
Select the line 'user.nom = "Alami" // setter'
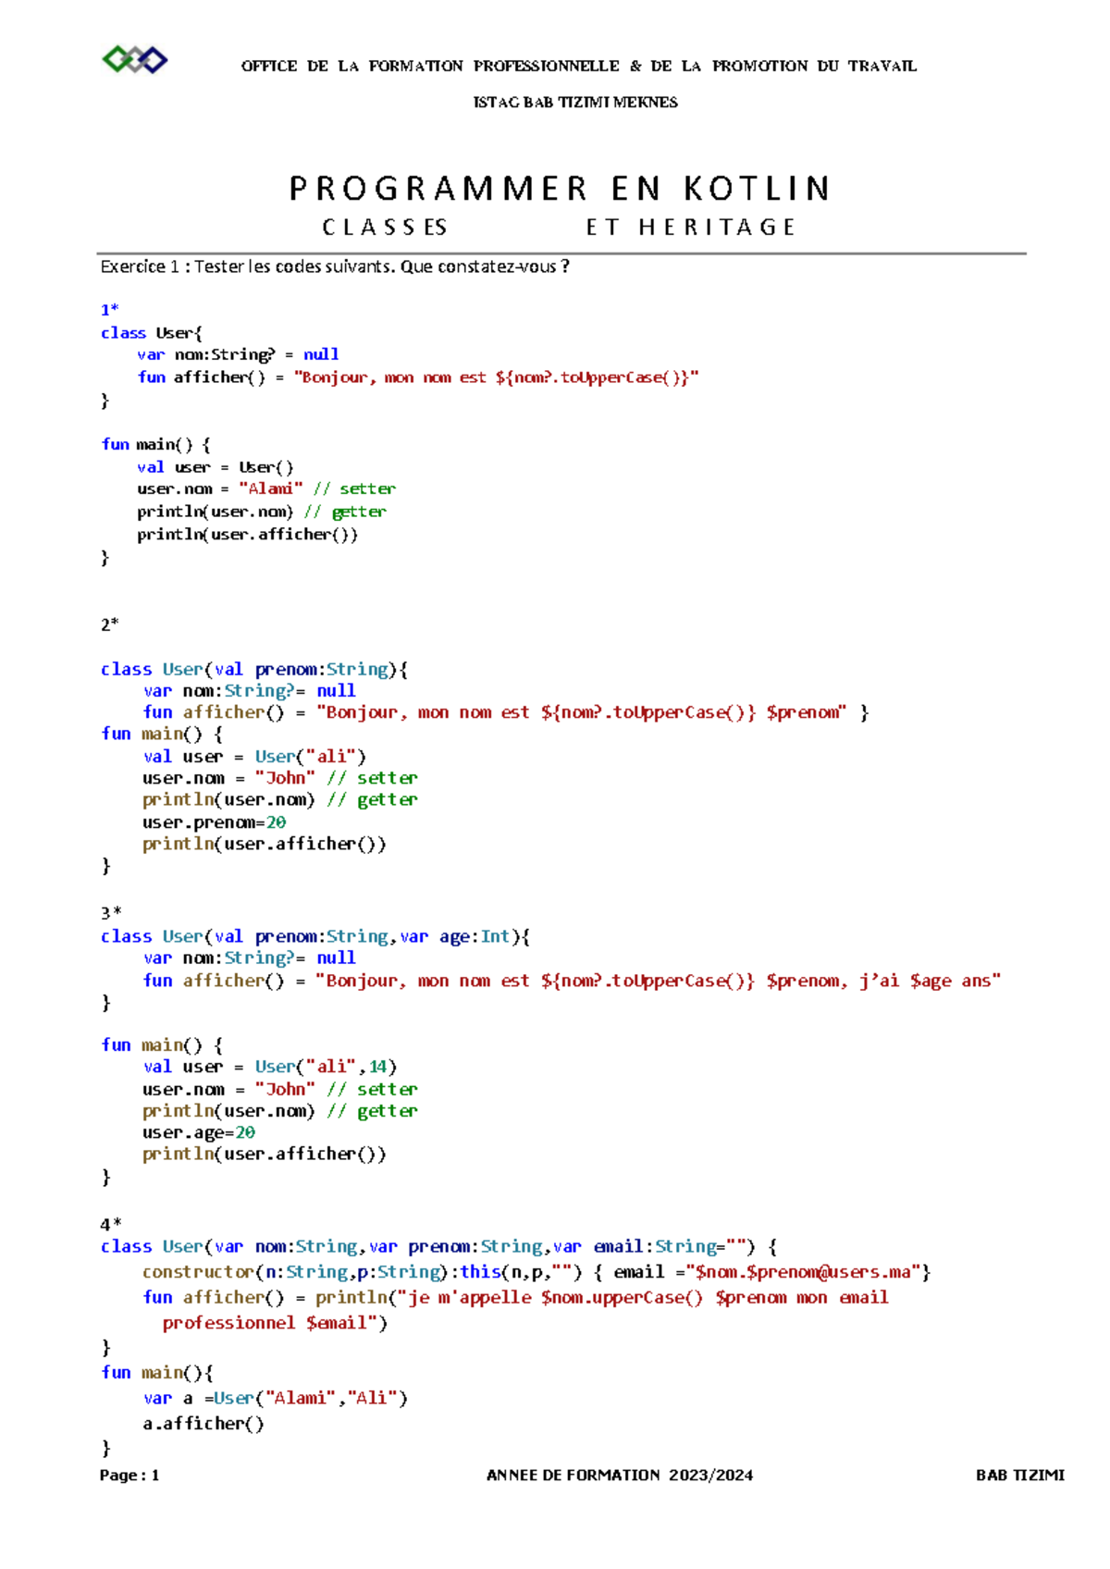click(266, 488)
